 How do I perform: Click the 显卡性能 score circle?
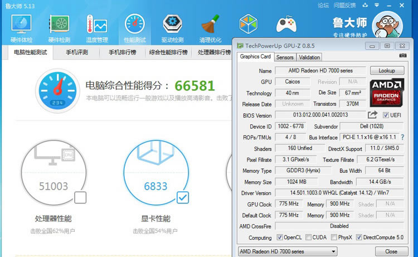click(x=156, y=172)
